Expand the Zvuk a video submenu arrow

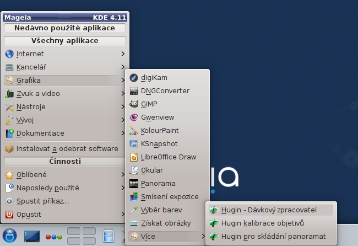click(x=123, y=94)
